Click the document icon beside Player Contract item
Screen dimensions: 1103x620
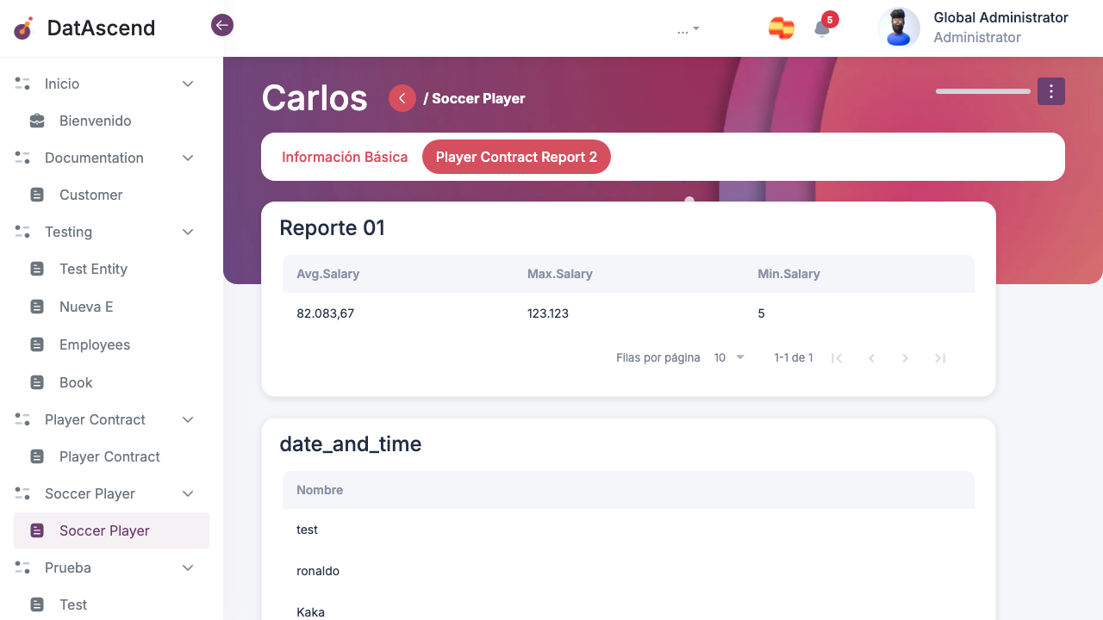click(37, 456)
